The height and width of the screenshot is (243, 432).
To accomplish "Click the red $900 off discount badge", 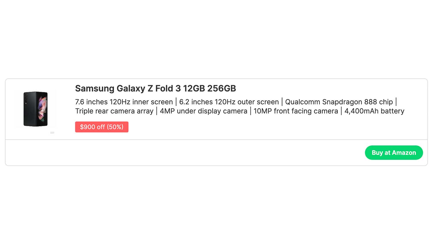I will click(101, 127).
